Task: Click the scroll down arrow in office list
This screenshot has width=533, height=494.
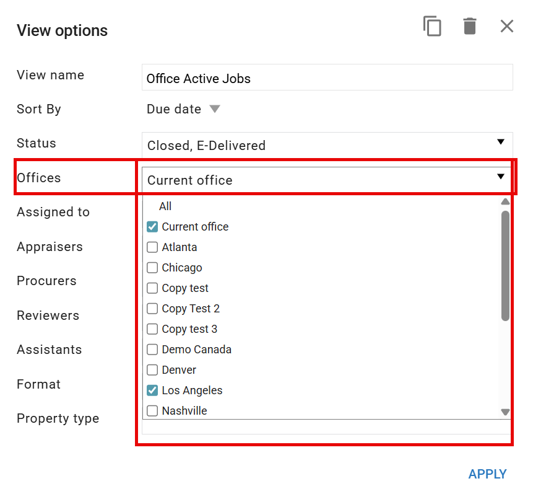Action: tap(506, 412)
